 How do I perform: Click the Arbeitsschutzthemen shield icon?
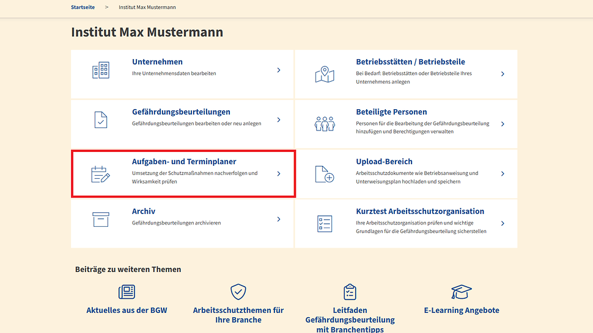(x=238, y=292)
